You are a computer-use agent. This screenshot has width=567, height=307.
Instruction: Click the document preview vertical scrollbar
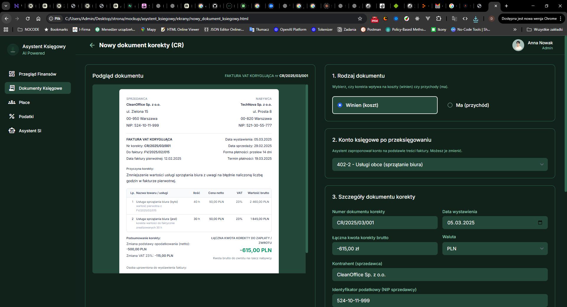pos(307,168)
